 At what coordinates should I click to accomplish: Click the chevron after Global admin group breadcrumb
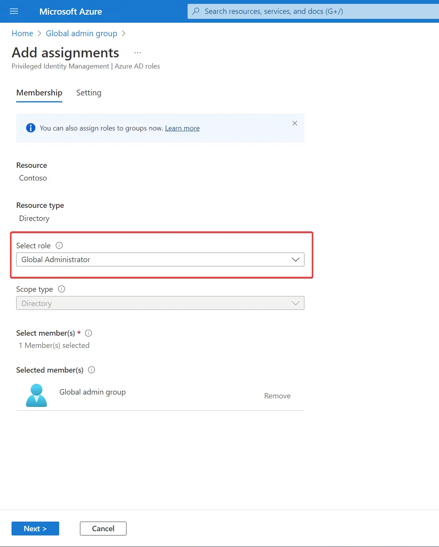pos(123,33)
